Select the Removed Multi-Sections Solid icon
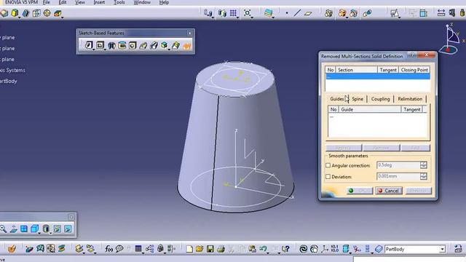 [187, 46]
